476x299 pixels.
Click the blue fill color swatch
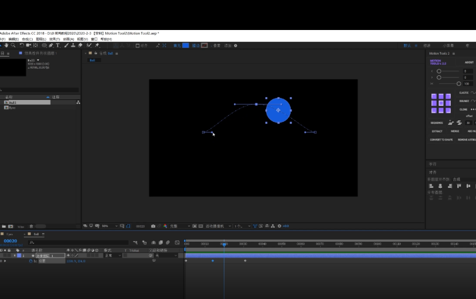(185, 45)
